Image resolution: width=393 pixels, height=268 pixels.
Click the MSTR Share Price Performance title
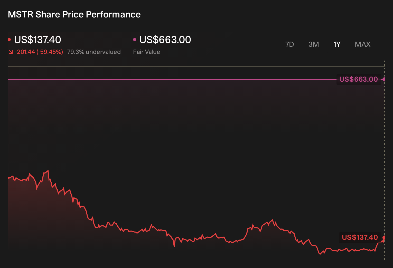tap(74, 14)
